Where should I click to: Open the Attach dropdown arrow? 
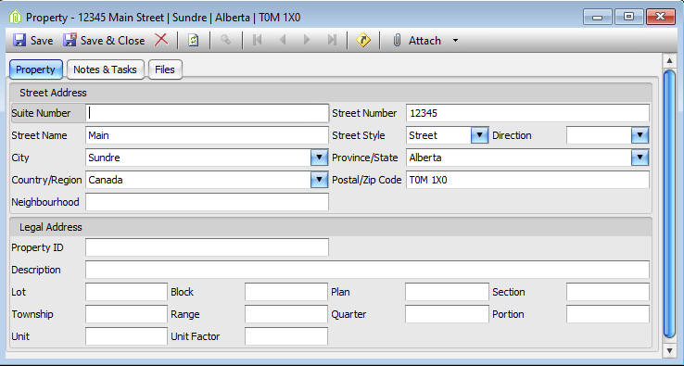click(455, 41)
